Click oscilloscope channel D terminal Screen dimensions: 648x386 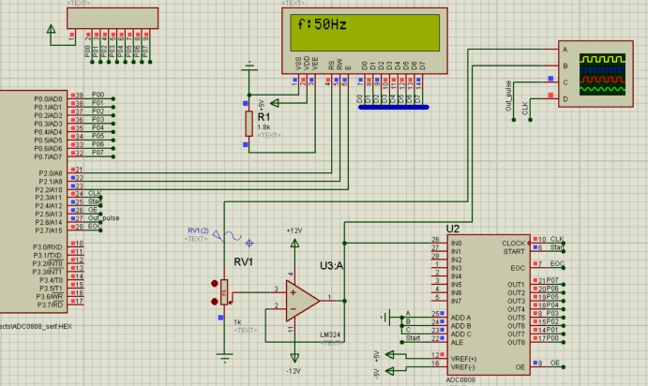click(x=565, y=99)
